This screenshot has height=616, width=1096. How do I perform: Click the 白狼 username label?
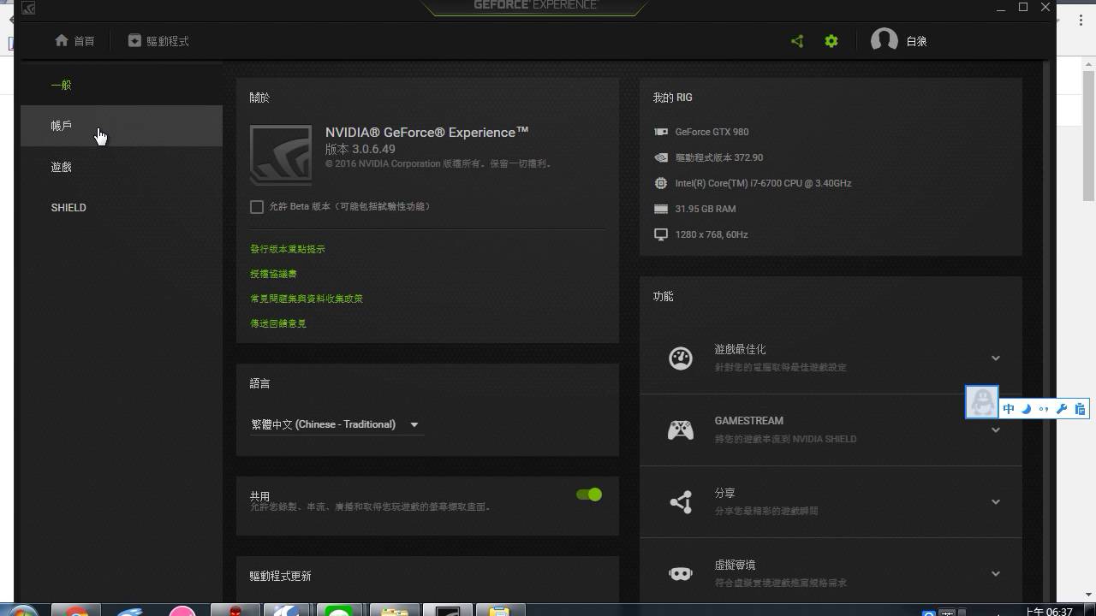click(x=916, y=41)
